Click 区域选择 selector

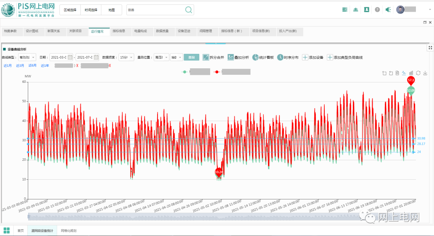[70, 10]
